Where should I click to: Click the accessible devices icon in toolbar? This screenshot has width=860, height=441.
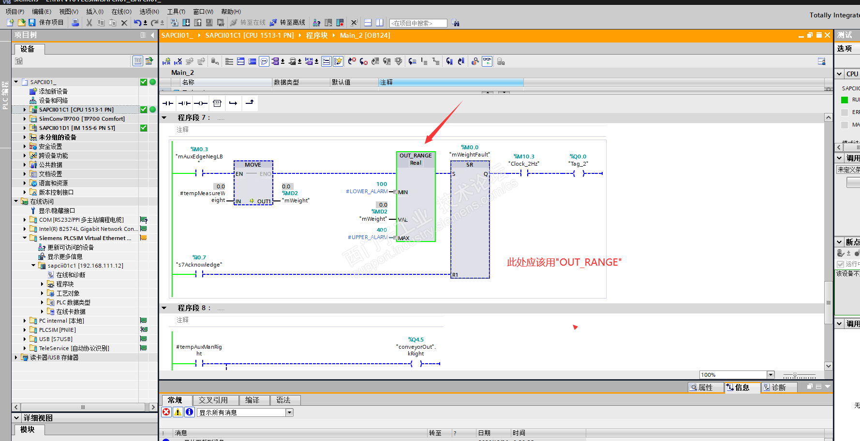(x=317, y=23)
